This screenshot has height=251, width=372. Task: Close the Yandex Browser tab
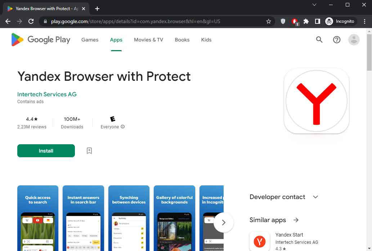(x=84, y=9)
